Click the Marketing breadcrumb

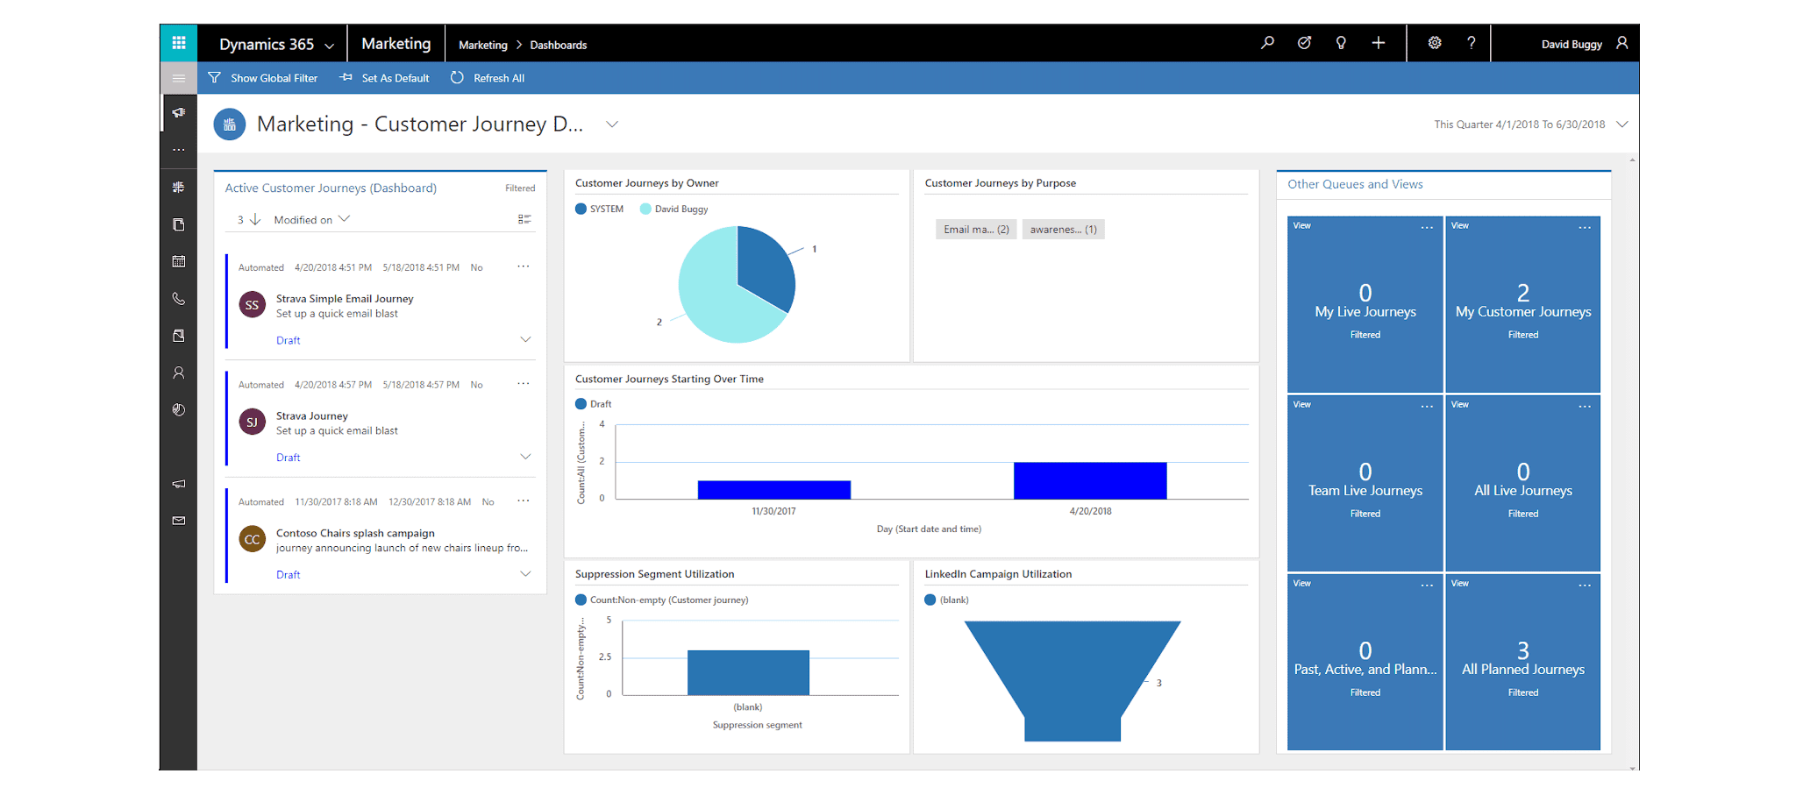click(x=483, y=45)
